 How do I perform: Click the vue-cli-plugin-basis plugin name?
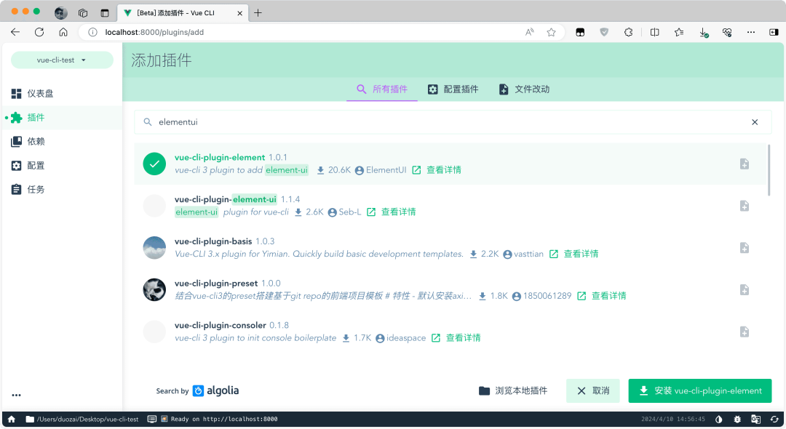click(x=213, y=241)
